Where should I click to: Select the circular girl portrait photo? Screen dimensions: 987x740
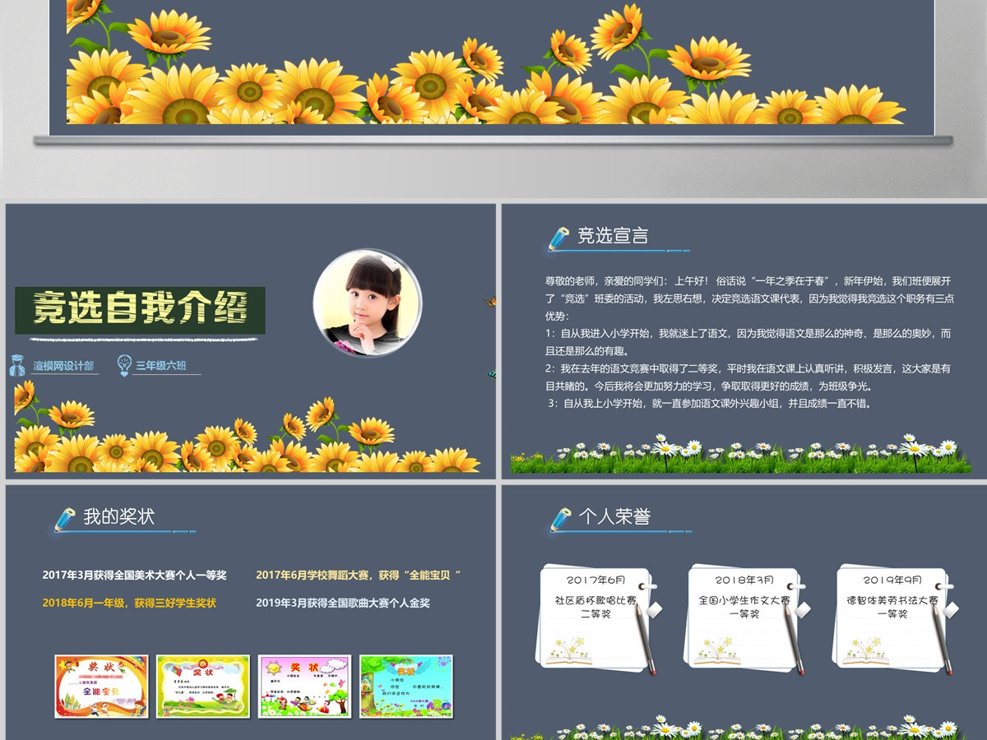[367, 303]
